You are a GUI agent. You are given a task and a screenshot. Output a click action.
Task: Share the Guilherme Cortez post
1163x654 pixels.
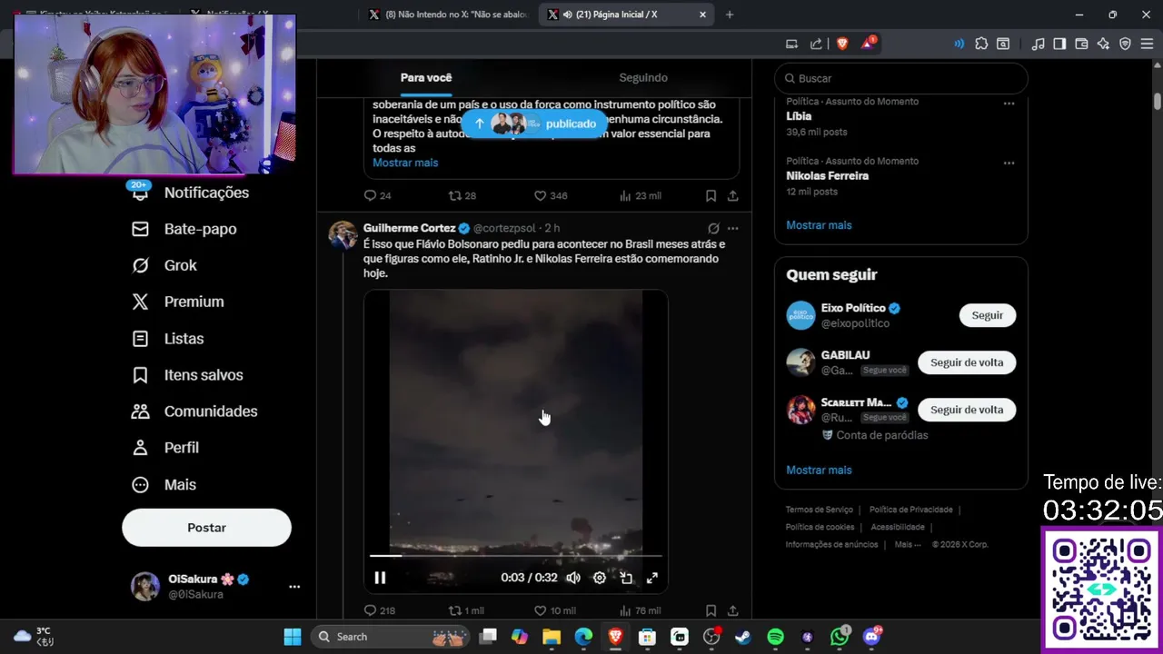point(732,610)
